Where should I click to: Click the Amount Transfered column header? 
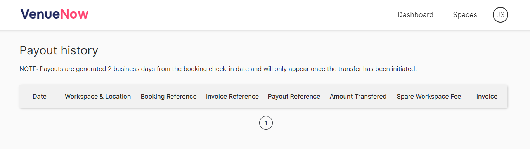pyautogui.click(x=358, y=96)
